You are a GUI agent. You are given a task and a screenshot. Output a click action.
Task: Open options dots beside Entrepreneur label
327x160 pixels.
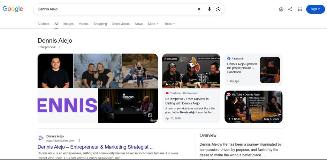click(60, 47)
